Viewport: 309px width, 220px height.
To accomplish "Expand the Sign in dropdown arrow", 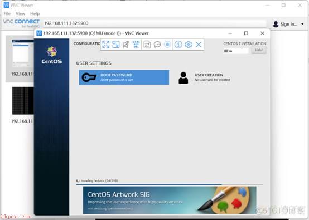I will (302, 24).
